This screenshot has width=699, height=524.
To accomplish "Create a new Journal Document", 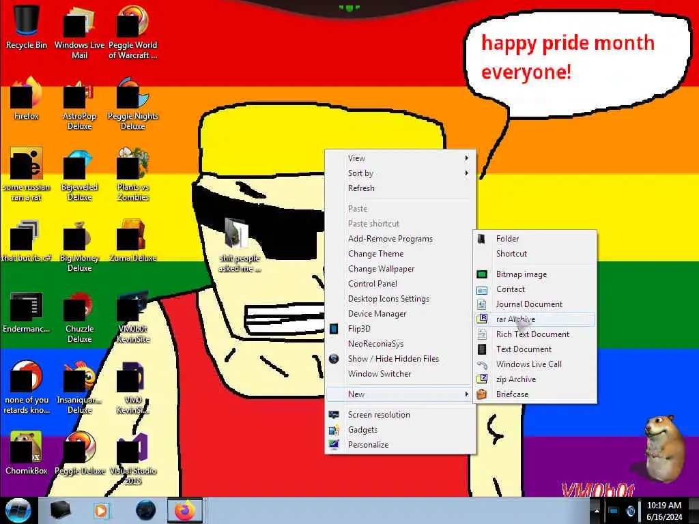I will click(535, 304).
